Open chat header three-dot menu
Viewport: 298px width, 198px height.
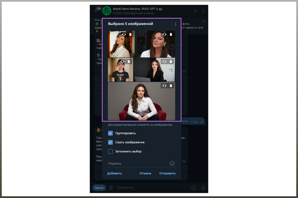click(203, 11)
